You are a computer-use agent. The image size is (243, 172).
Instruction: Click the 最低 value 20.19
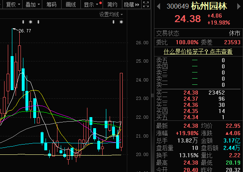[233, 163]
